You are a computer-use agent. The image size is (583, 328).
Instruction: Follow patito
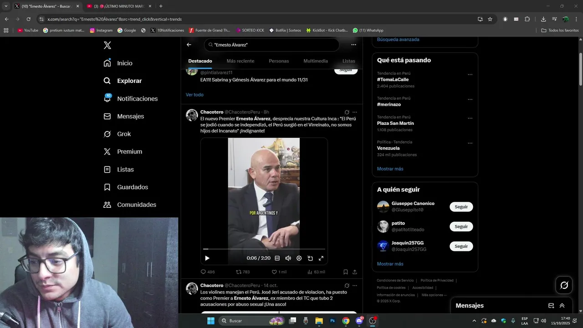click(461, 226)
